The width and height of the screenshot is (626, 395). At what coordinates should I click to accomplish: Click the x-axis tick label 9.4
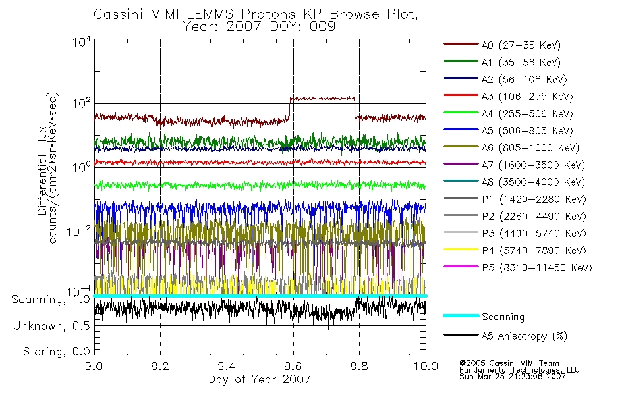coord(227,366)
